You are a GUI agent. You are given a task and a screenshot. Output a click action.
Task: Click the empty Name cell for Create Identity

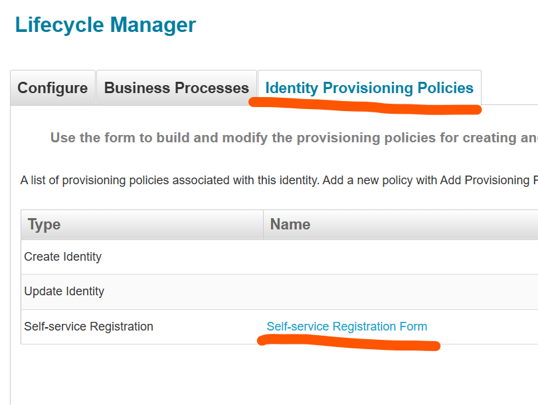[401, 257]
